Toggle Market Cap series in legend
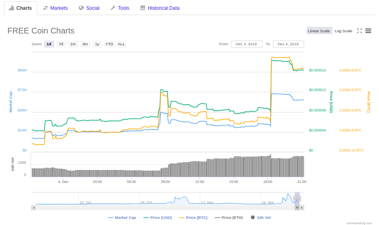The height and width of the screenshot is (225, 379). pyautogui.click(x=122, y=218)
